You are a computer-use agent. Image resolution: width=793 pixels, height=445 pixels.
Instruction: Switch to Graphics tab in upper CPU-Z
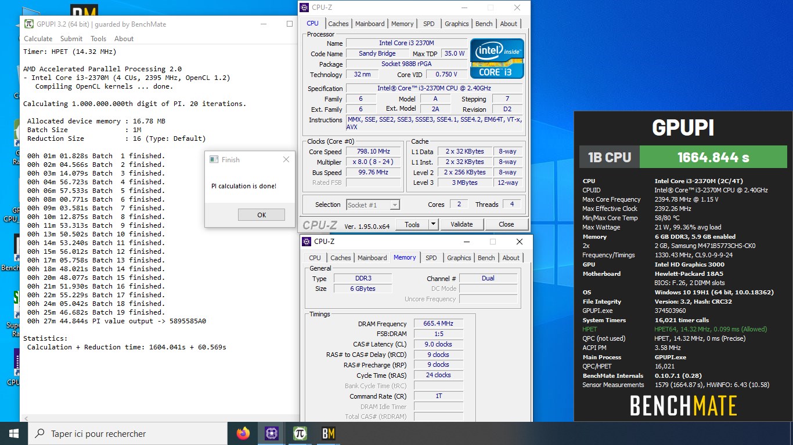click(x=456, y=24)
